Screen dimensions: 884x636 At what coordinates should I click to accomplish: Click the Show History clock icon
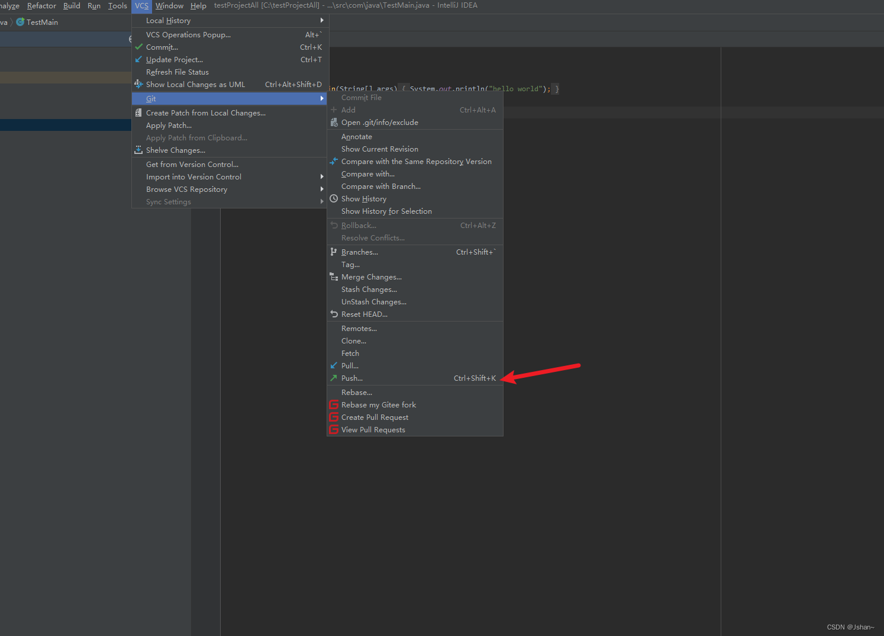point(334,198)
